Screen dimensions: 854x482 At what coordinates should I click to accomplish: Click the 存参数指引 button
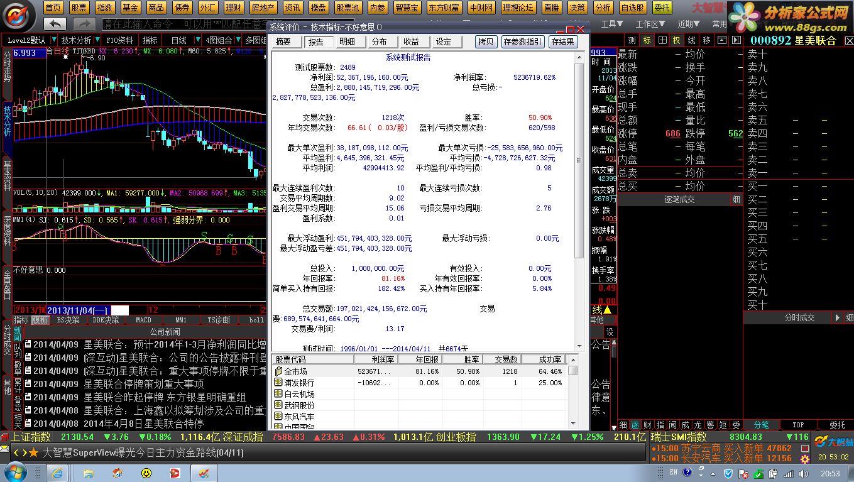coord(522,41)
